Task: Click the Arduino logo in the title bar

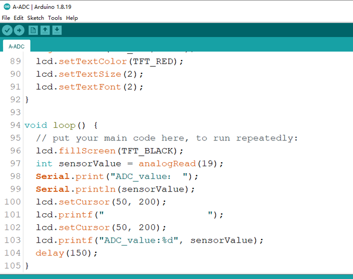Action: 7,7
